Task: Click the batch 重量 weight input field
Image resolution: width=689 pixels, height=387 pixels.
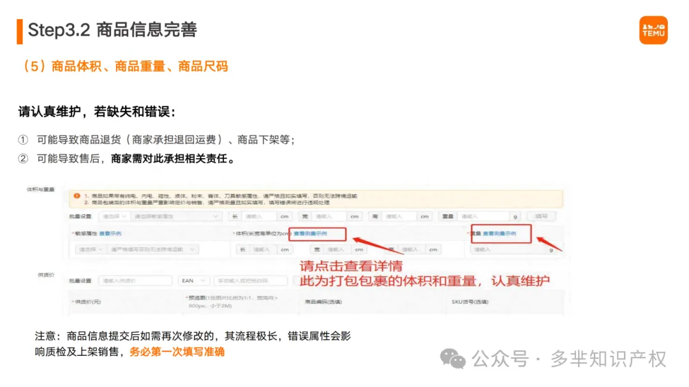Action: 484,217
